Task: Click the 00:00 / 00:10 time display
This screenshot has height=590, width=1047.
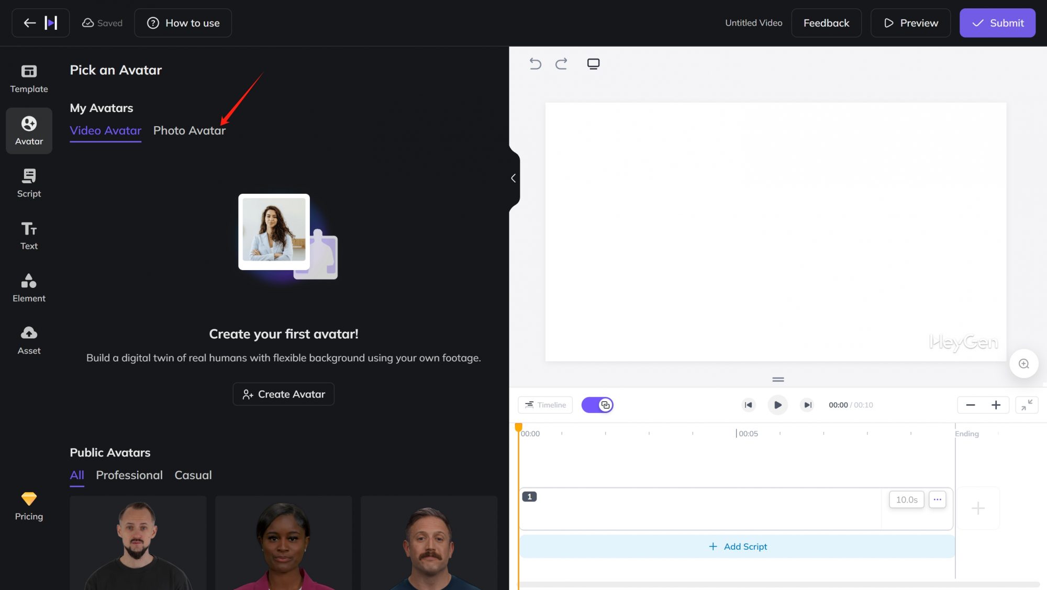Action: pyautogui.click(x=851, y=405)
